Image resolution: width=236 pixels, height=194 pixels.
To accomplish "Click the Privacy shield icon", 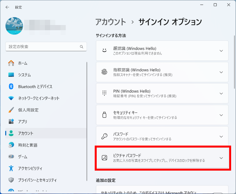I will coord(11,180).
